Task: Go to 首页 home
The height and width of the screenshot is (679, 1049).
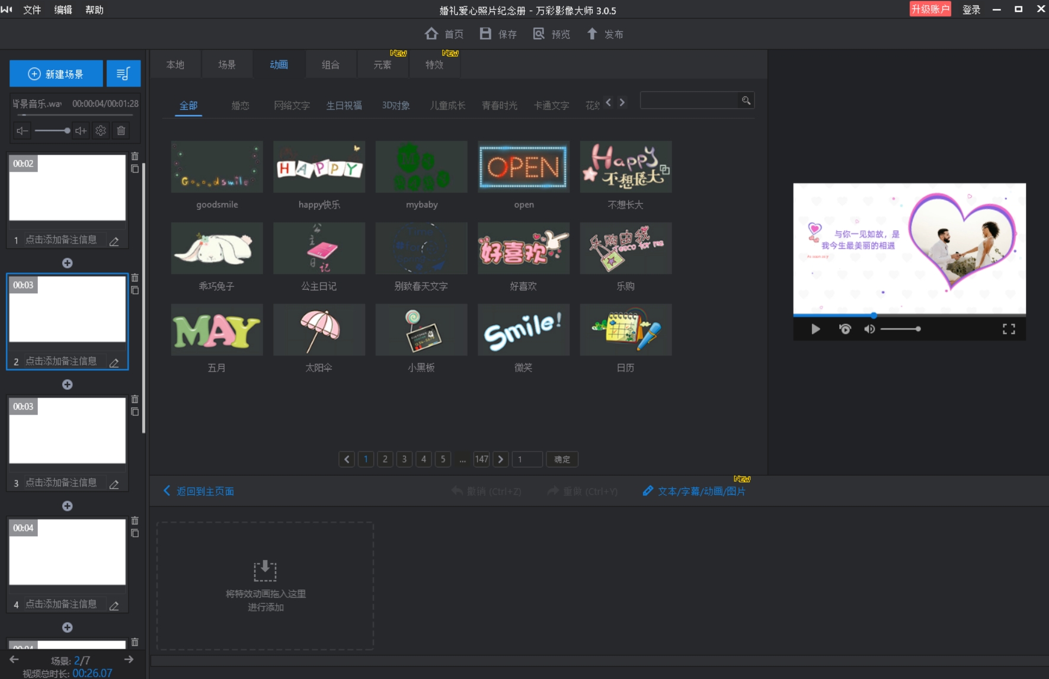Action: [x=444, y=34]
